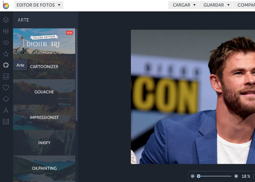Open the heart Graphics icon

click(x=6, y=88)
